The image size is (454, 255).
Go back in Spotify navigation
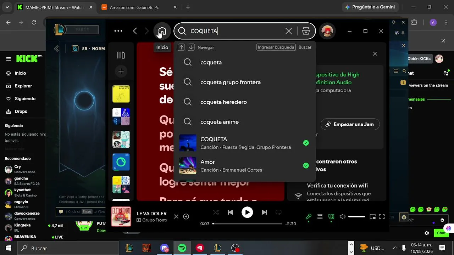pyautogui.click(x=135, y=31)
